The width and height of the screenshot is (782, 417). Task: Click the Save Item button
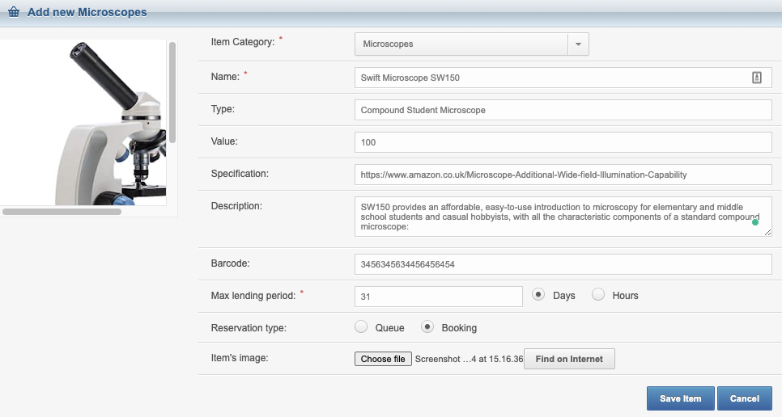tap(680, 398)
